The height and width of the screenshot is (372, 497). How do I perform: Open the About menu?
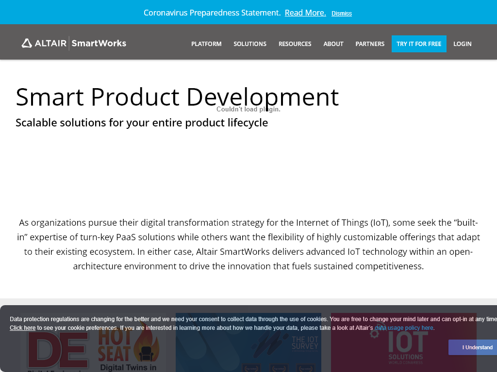333,44
